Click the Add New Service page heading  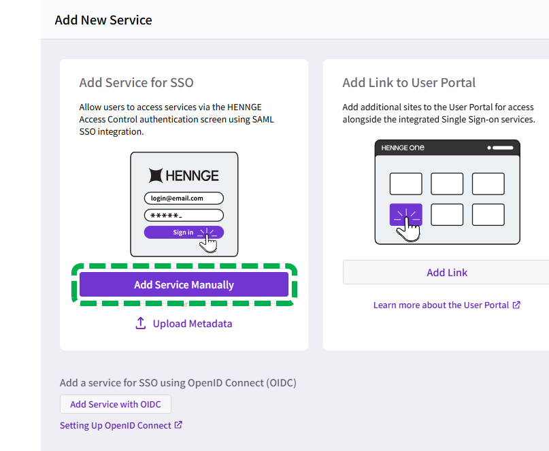click(x=103, y=20)
